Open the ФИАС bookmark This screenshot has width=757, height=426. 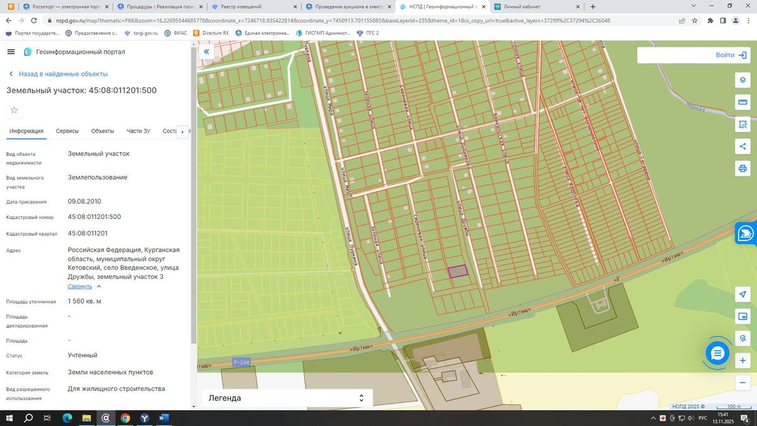[x=175, y=33]
